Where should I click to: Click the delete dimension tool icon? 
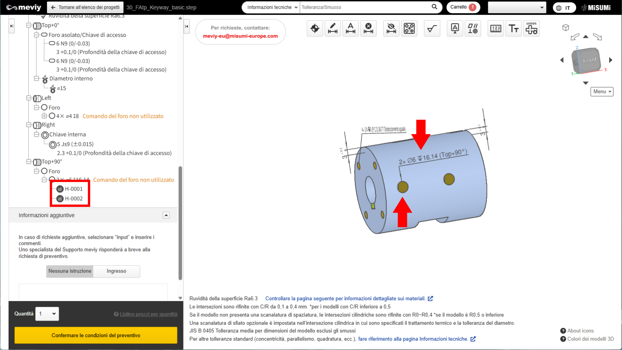tap(368, 28)
